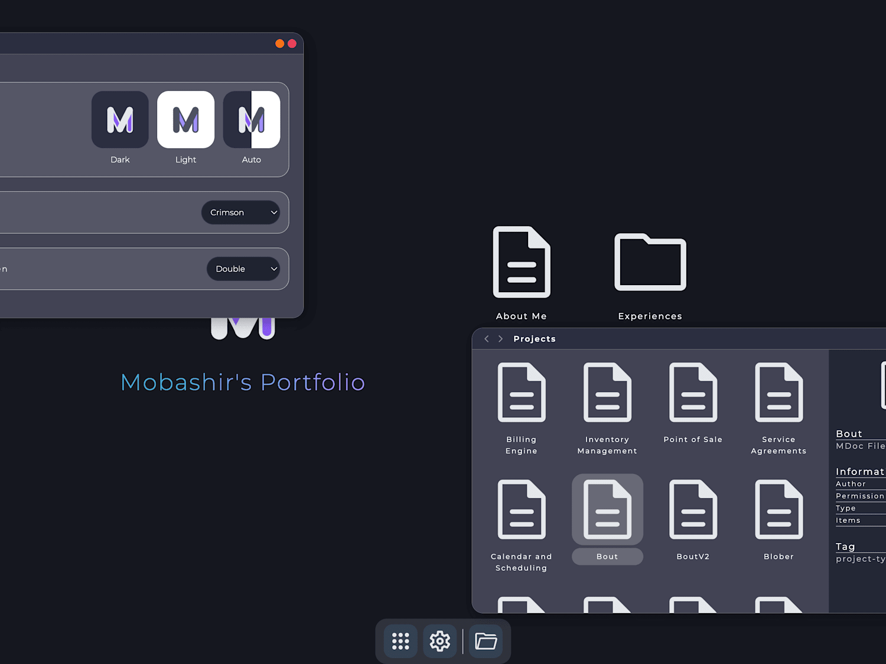Click the Tag heading in info panel
The height and width of the screenshot is (664, 886).
coord(845,547)
